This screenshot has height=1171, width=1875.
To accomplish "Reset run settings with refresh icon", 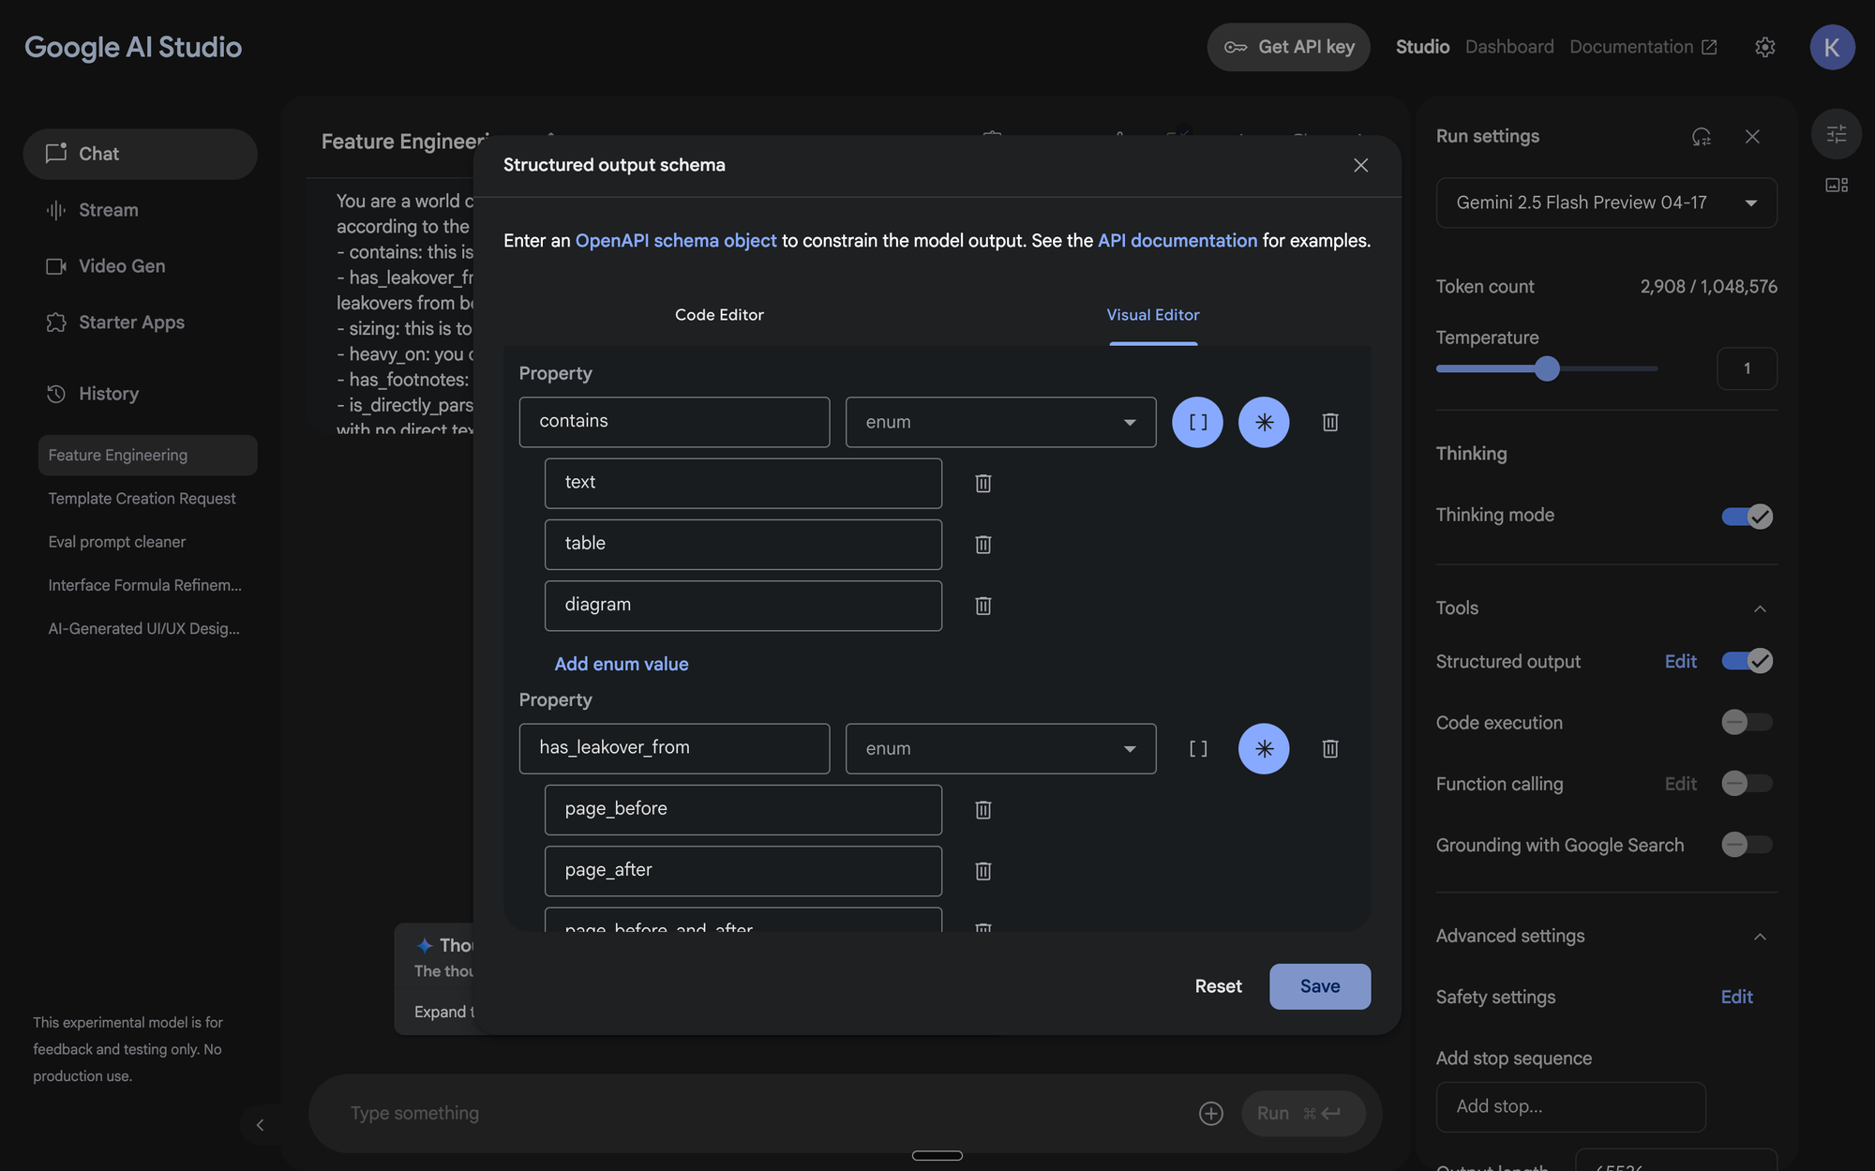I will tap(1702, 137).
